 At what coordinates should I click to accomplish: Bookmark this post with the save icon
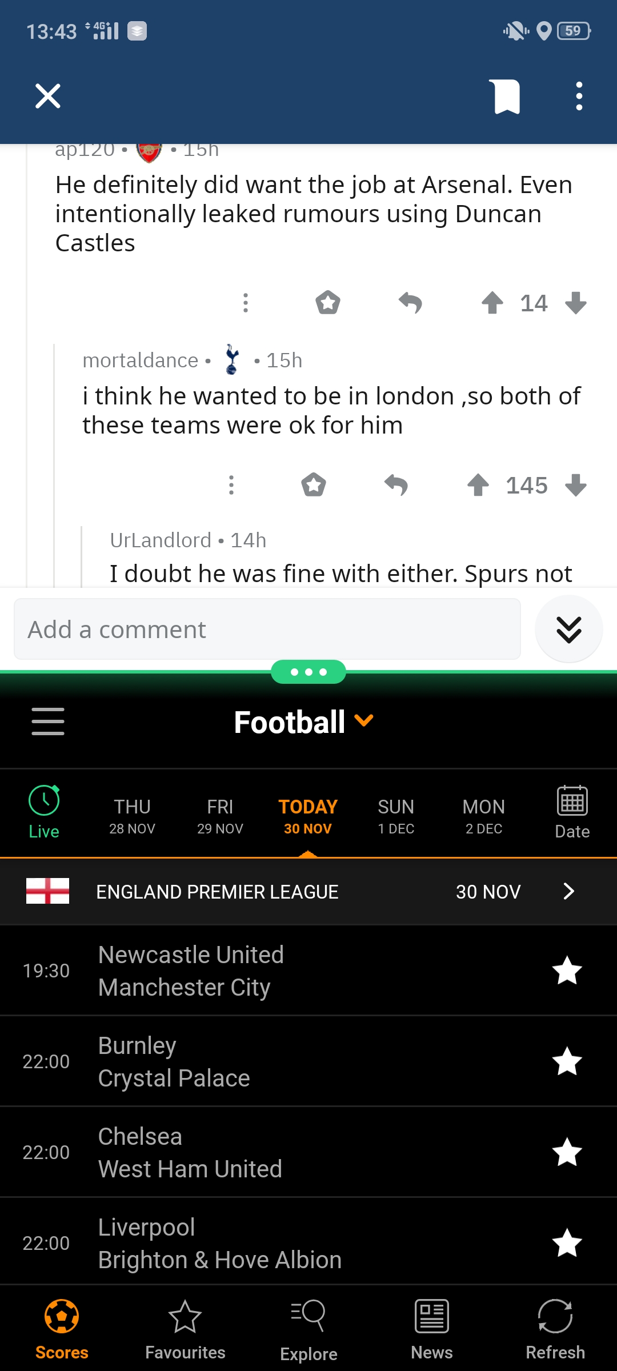point(506,97)
